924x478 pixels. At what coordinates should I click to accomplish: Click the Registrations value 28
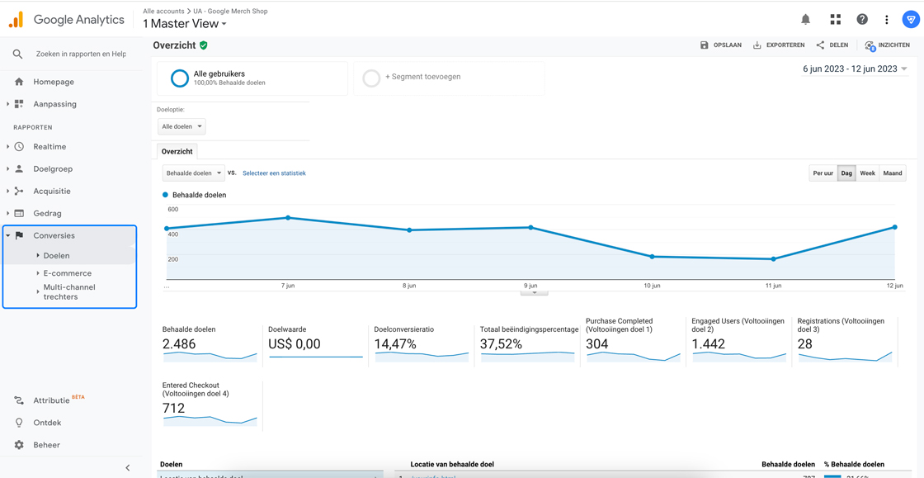pos(805,344)
